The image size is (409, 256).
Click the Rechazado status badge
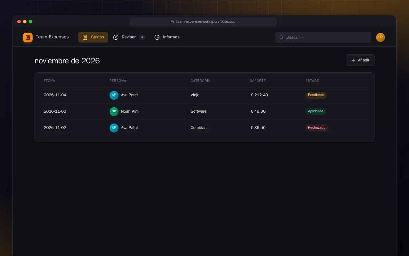pos(317,128)
